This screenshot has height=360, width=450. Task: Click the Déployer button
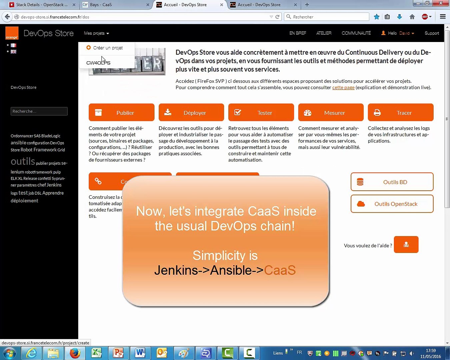point(191,112)
